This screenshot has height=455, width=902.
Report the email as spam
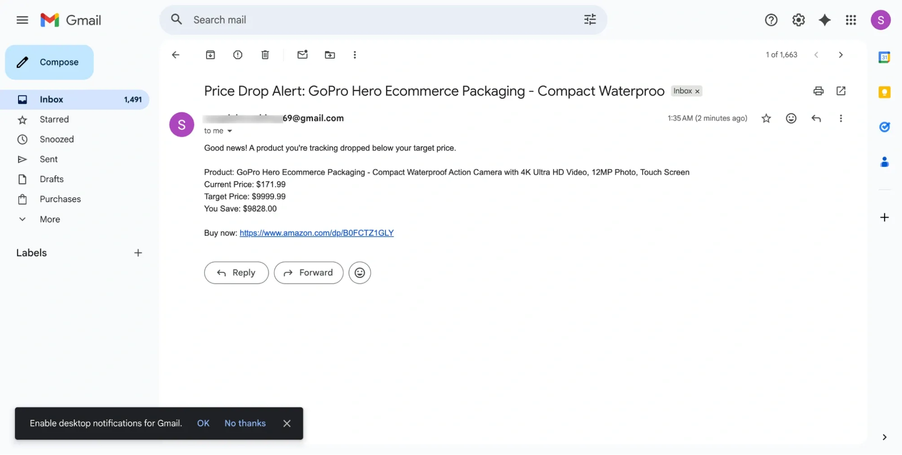238,55
